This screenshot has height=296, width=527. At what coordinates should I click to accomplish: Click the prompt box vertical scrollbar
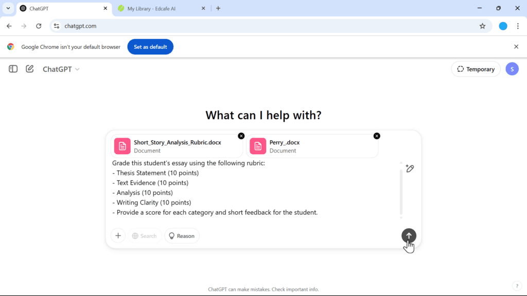[x=401, y=191]
